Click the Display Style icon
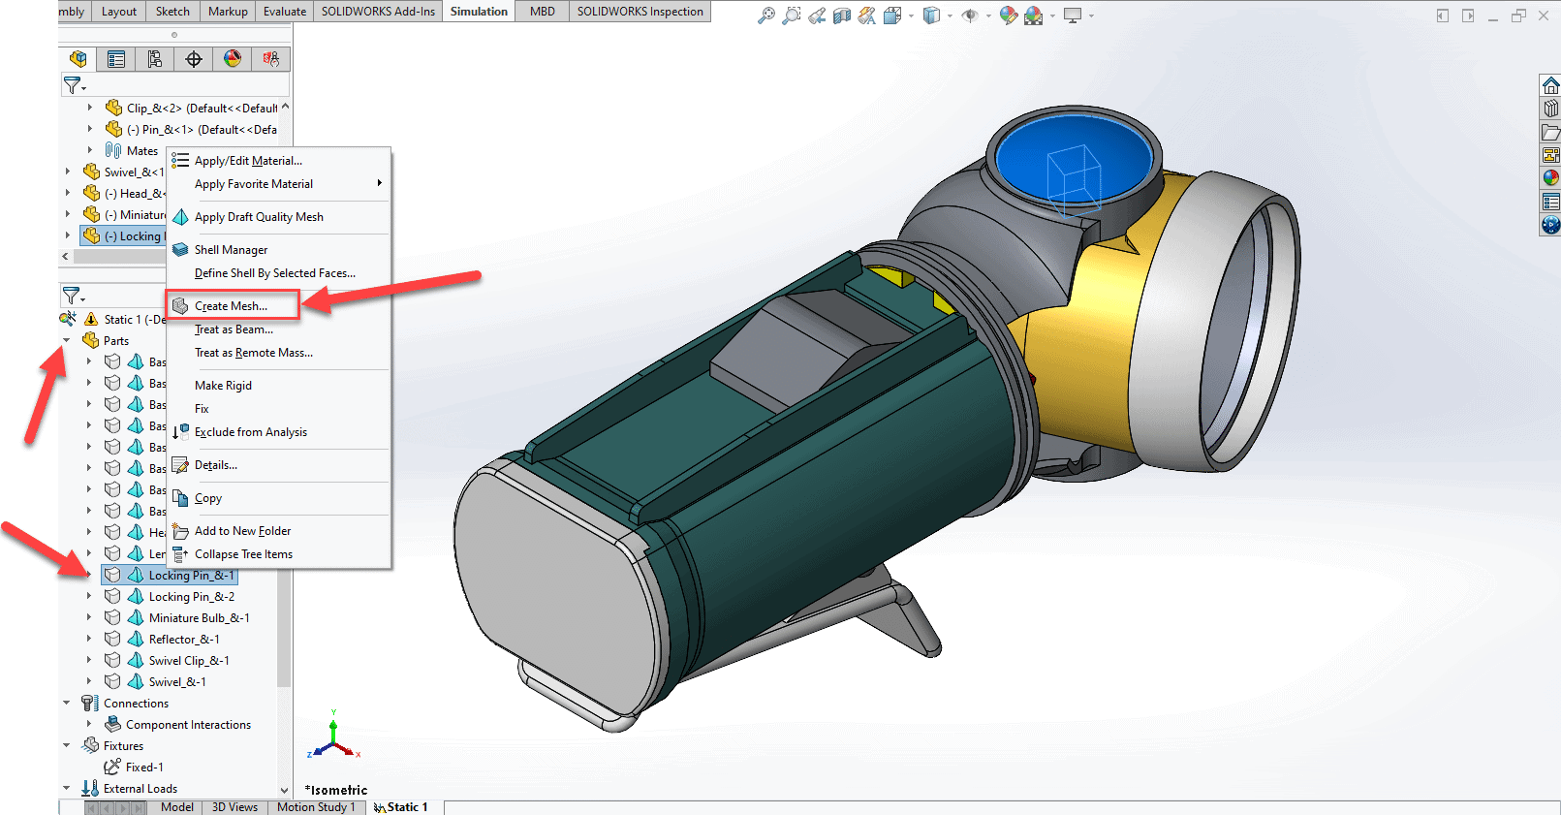Viewport: 1561px width, 815px height. (x=931, y=16)
